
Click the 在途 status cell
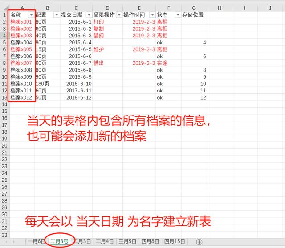168,63
